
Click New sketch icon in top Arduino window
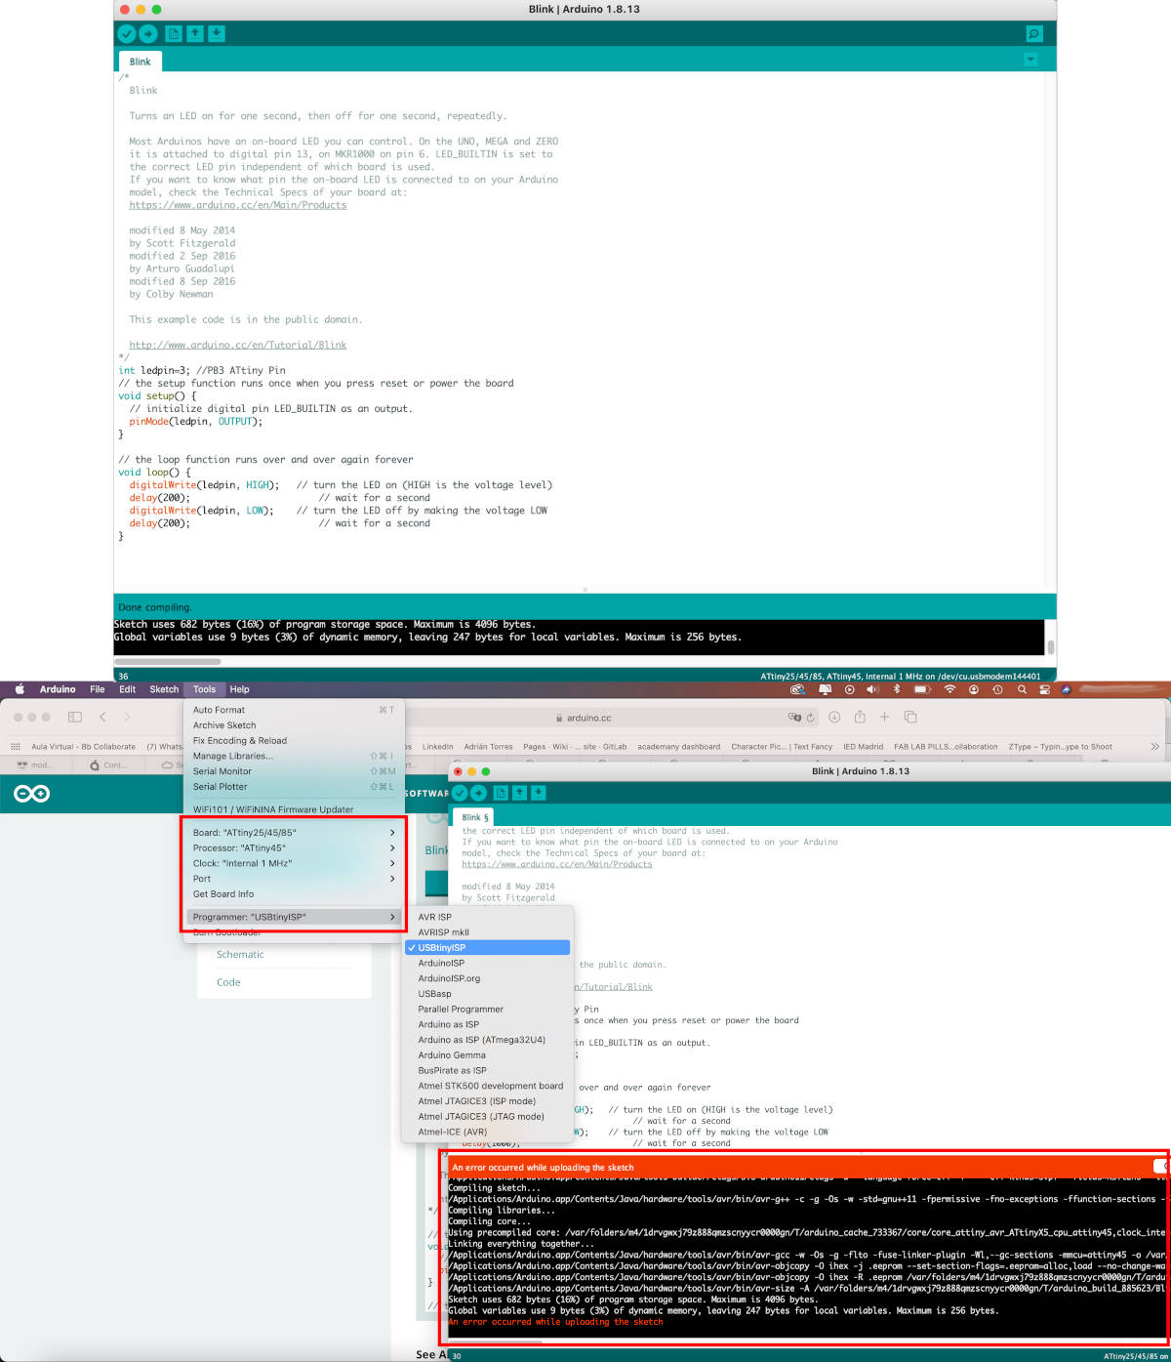[x=174, y=34]
